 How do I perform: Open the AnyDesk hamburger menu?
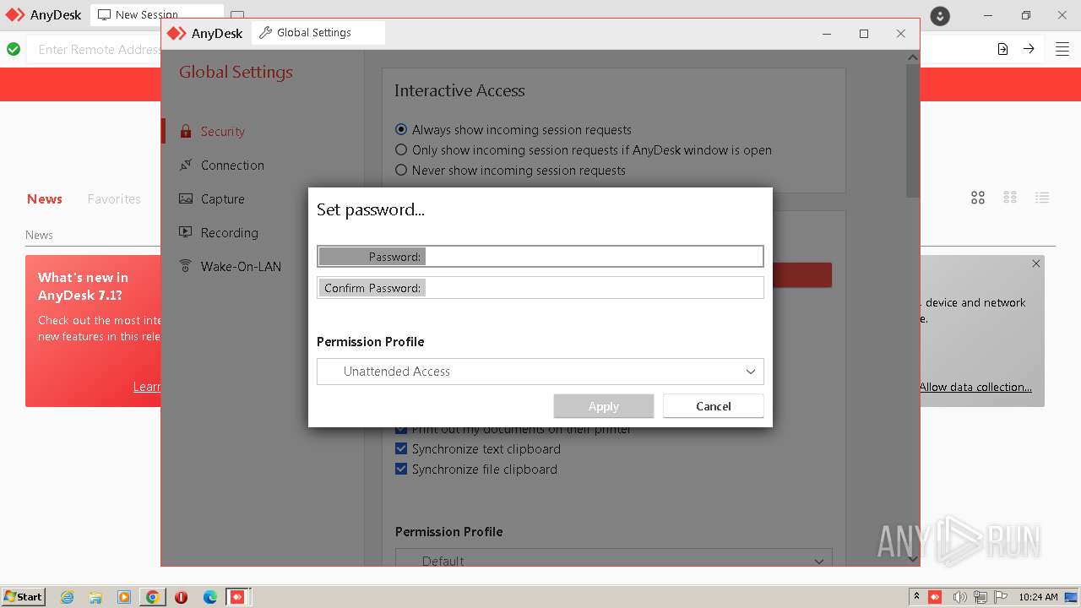[x=1062, y=49]
